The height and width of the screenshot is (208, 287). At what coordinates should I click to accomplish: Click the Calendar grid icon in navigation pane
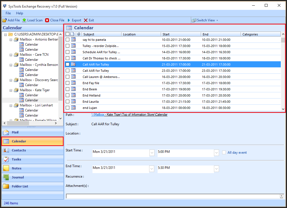coord(6,141)
